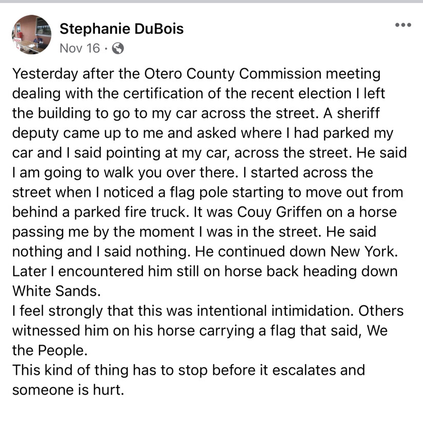Click the words "White Sands." in post

coord(56,291)
